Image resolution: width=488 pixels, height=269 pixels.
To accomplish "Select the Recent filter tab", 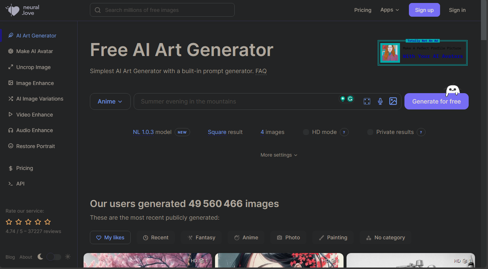I will tap(156, 237).
